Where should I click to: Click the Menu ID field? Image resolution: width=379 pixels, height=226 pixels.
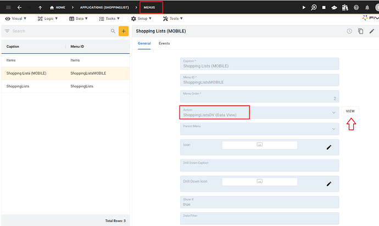tap(260, 80)
